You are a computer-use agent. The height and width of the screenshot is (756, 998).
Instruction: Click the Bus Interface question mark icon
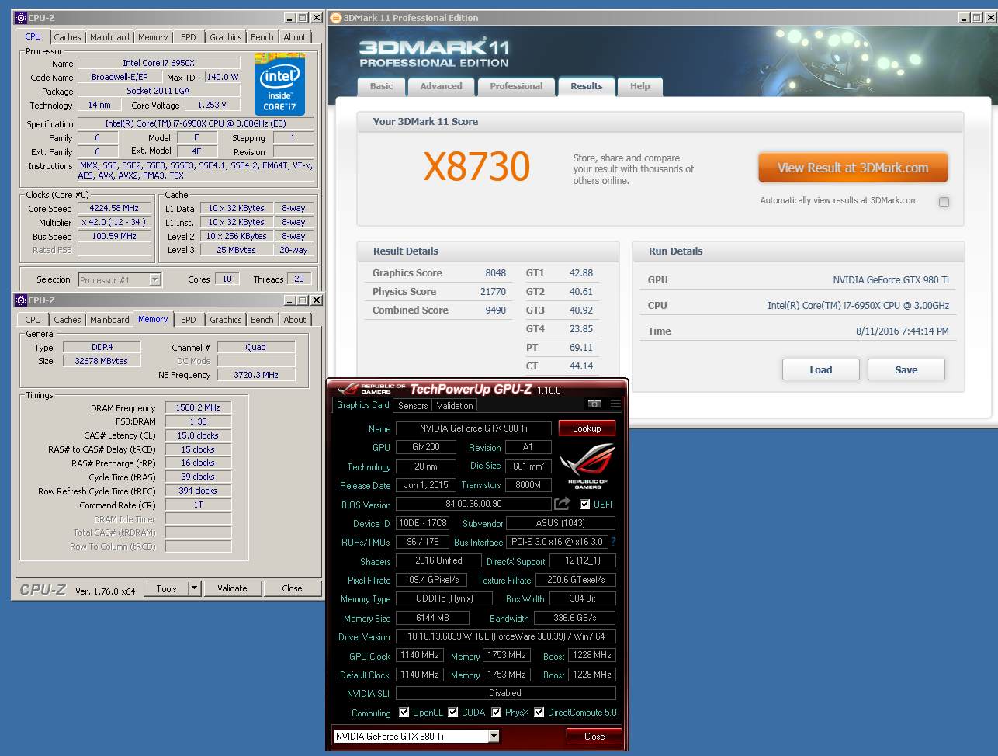(613, 542)
